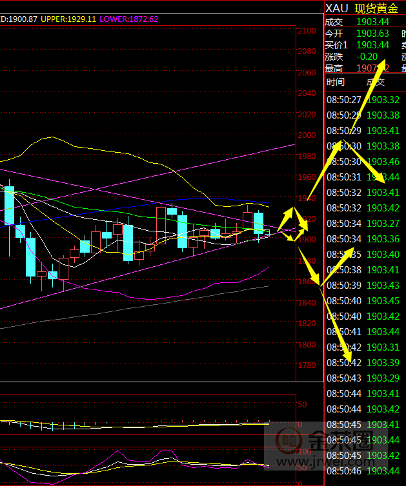Click the 2100 price axis label
406x486 pixels.
point(307,31)
